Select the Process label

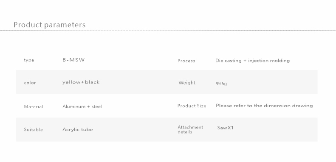click(x=186, y=61)
